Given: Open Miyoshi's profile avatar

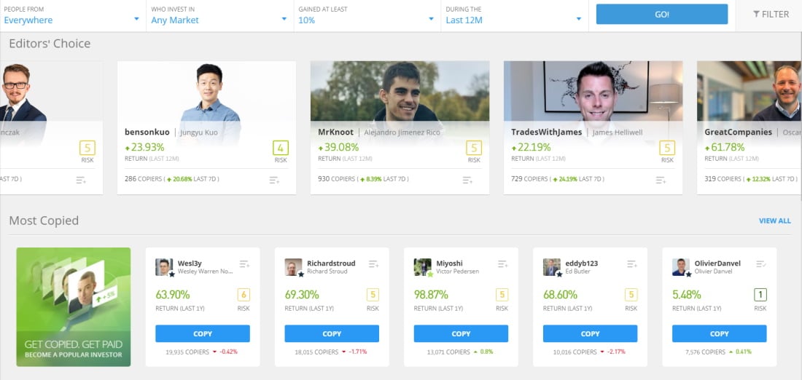Looking at the screenshot, I should point(422,267).
